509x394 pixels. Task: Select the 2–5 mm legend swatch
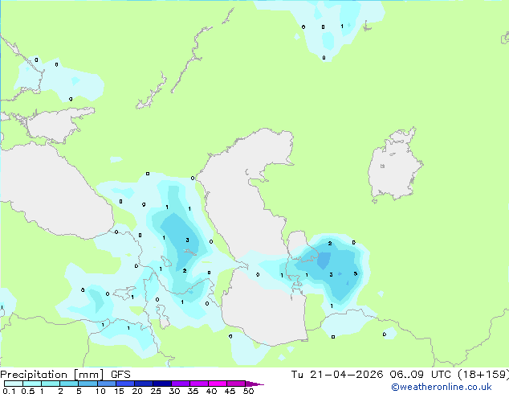69,384
